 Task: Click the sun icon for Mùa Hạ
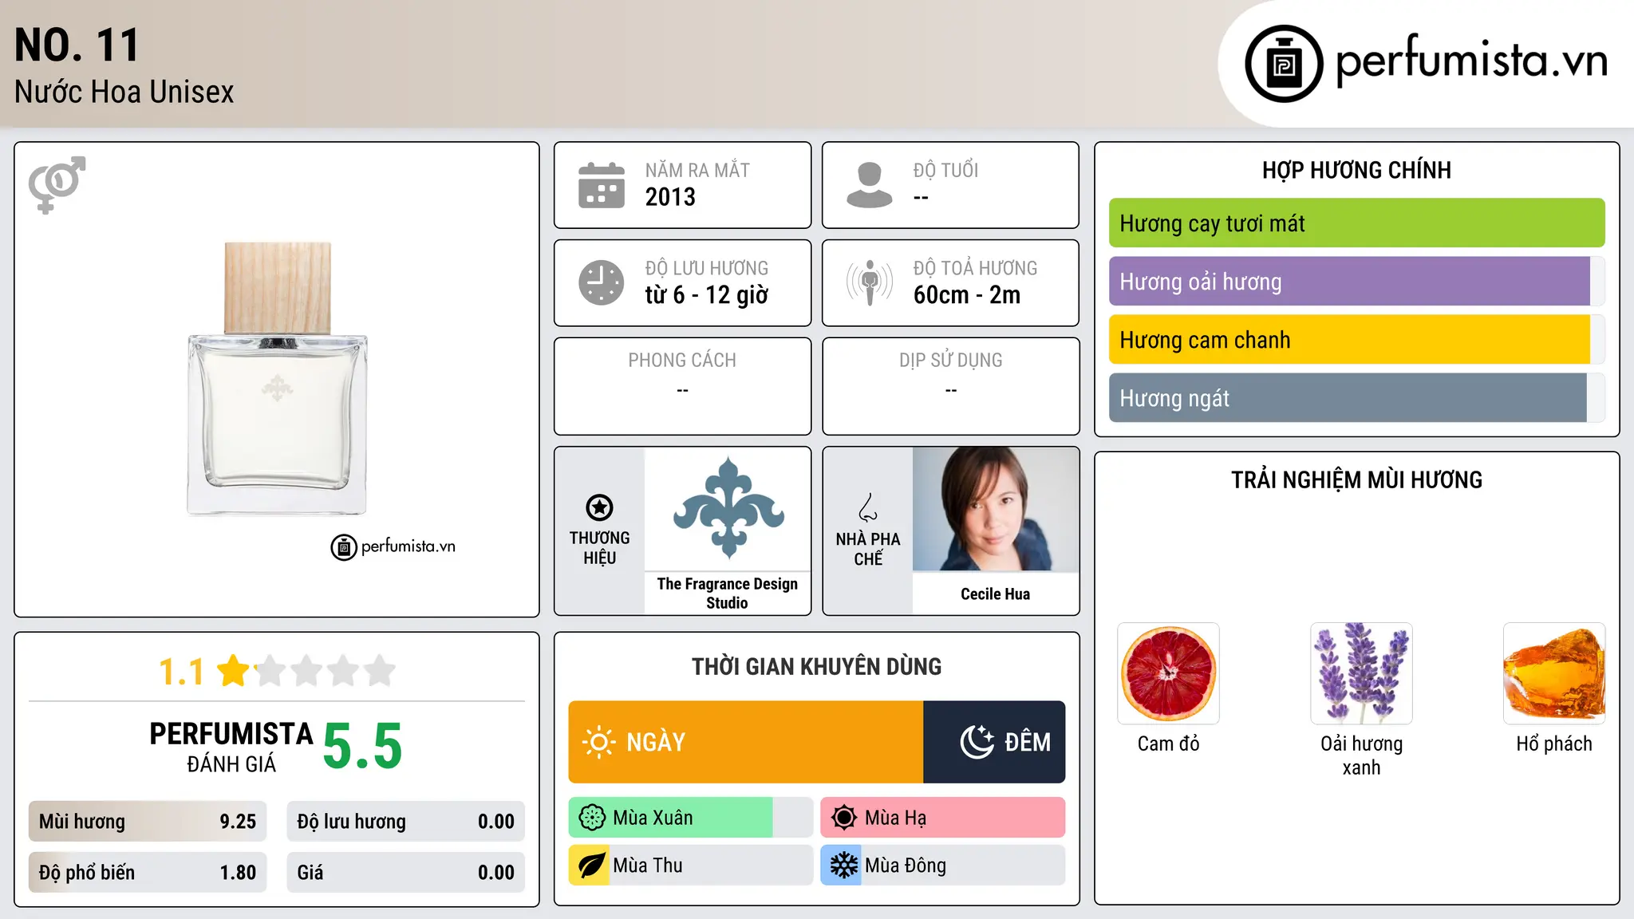(844, 818)
